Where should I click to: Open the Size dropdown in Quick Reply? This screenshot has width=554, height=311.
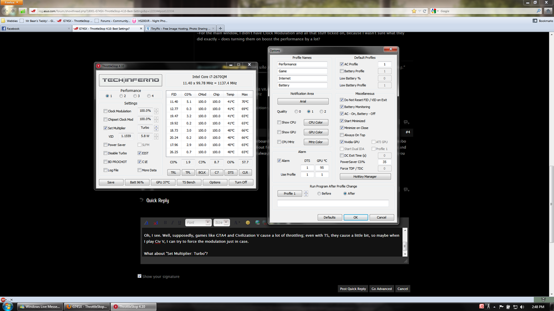pos(221,222)
